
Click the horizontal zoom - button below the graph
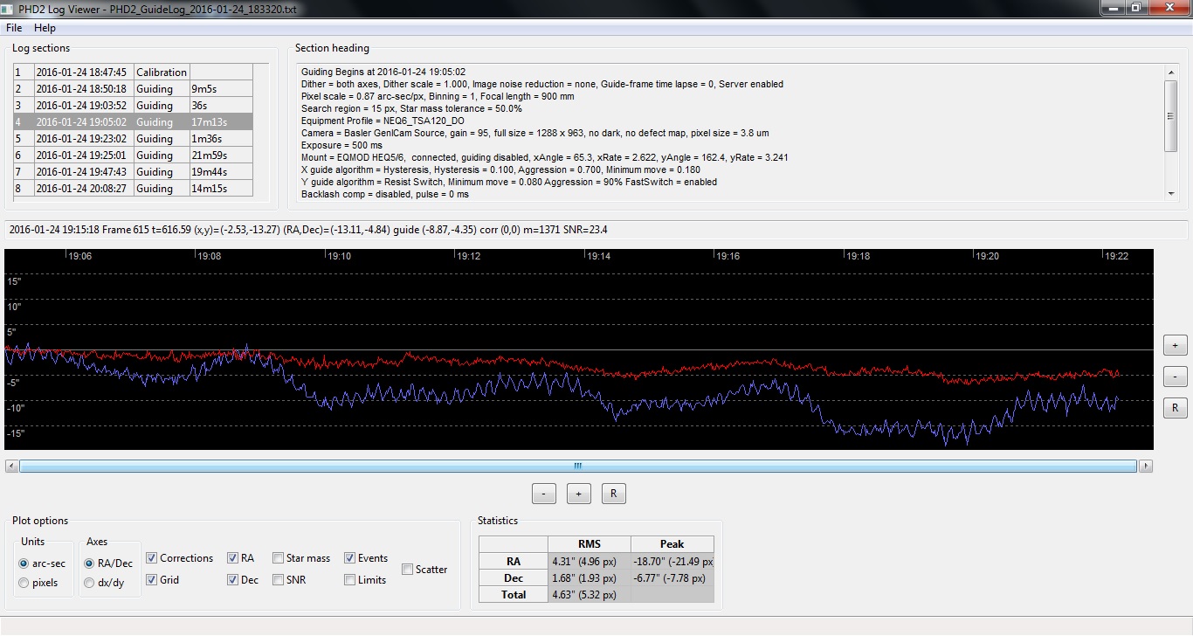pyautogui.click(x=543, y=494)
